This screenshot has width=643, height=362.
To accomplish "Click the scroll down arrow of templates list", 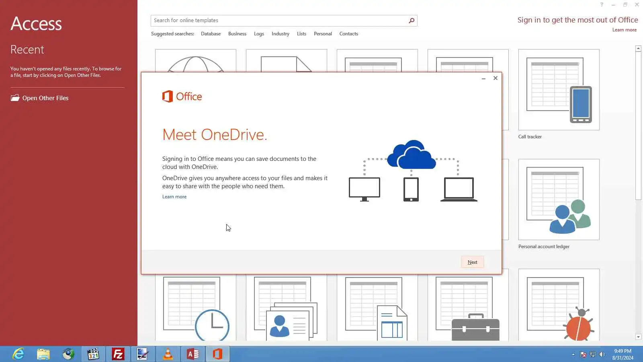I will pyautogui.click(x=638, y=337).
